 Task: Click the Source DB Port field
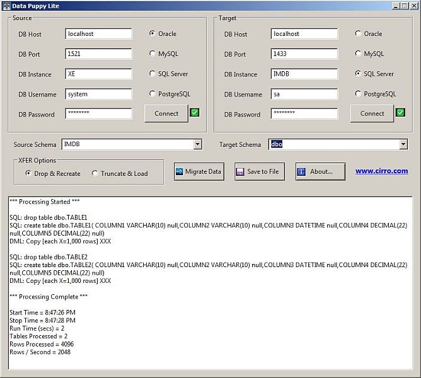[x=98, y=54]
